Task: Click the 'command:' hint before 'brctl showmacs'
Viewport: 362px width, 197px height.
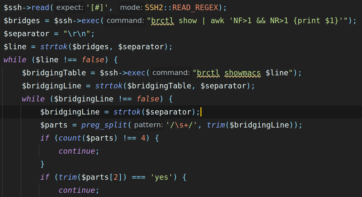Action: (171, 73)
